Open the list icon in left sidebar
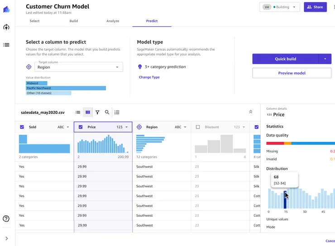 click(x=6, y=45)
